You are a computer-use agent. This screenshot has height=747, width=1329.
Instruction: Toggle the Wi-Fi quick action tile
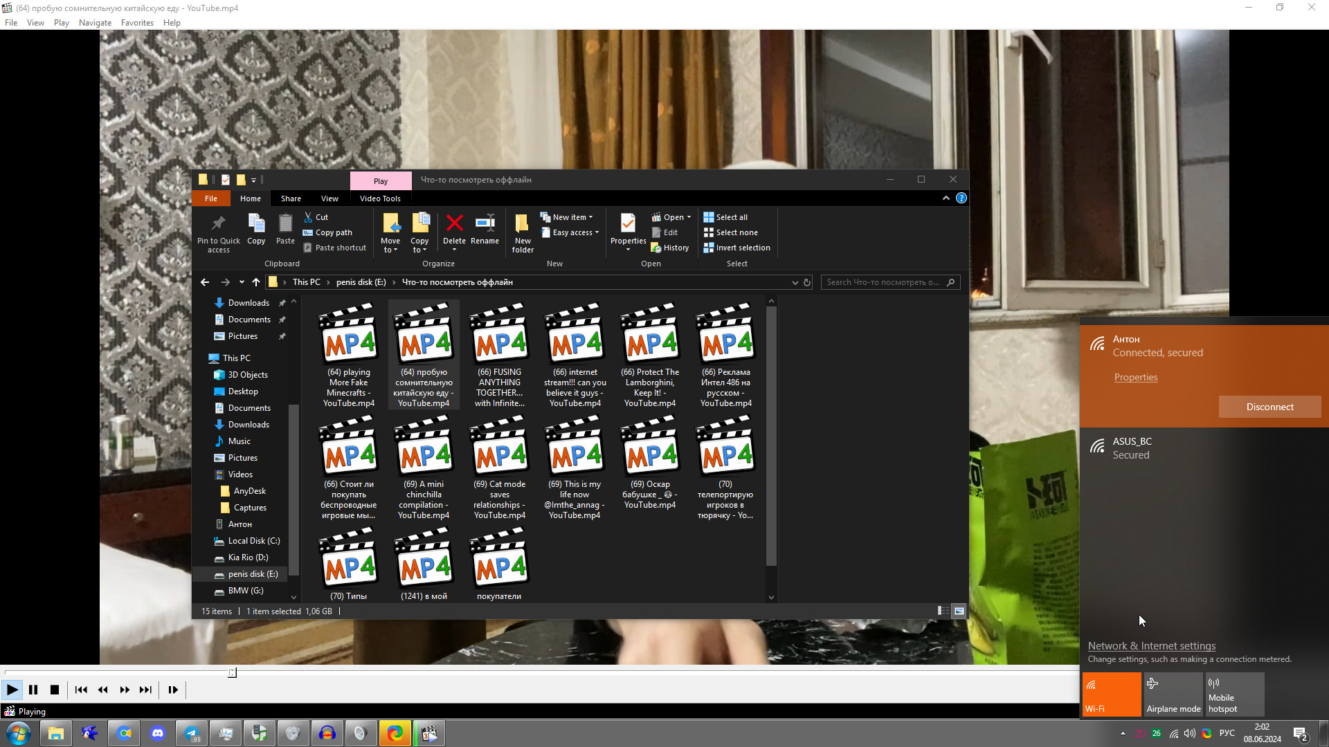pyautogui.click(x=1112, y=694)
